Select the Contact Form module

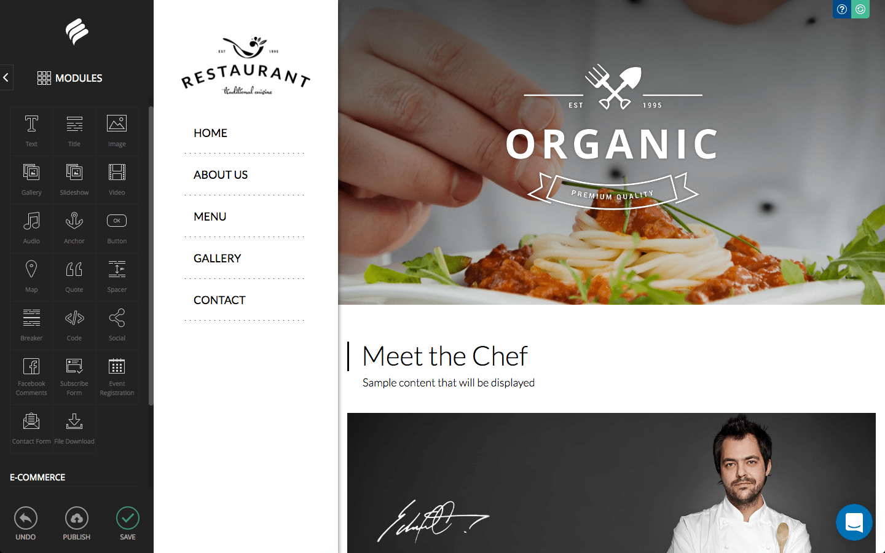click(31, 428)
